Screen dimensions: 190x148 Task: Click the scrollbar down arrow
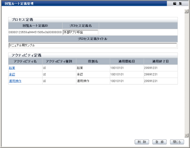(x=186, y=136)
